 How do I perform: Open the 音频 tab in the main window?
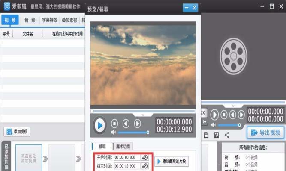click(x=30, y=20)
